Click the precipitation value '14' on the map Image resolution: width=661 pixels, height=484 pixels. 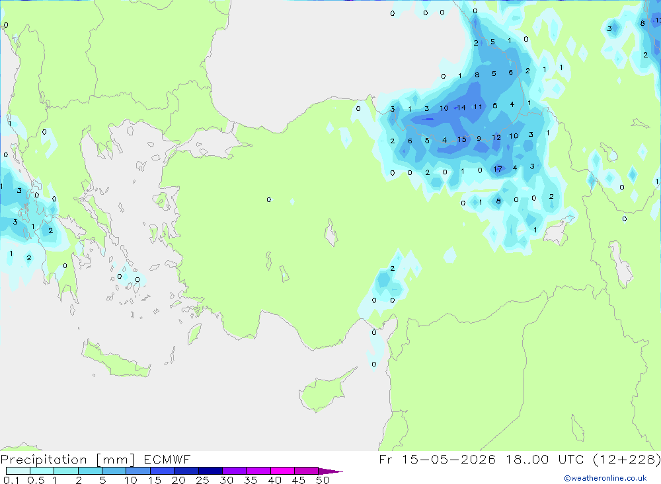tap(461, 108)
